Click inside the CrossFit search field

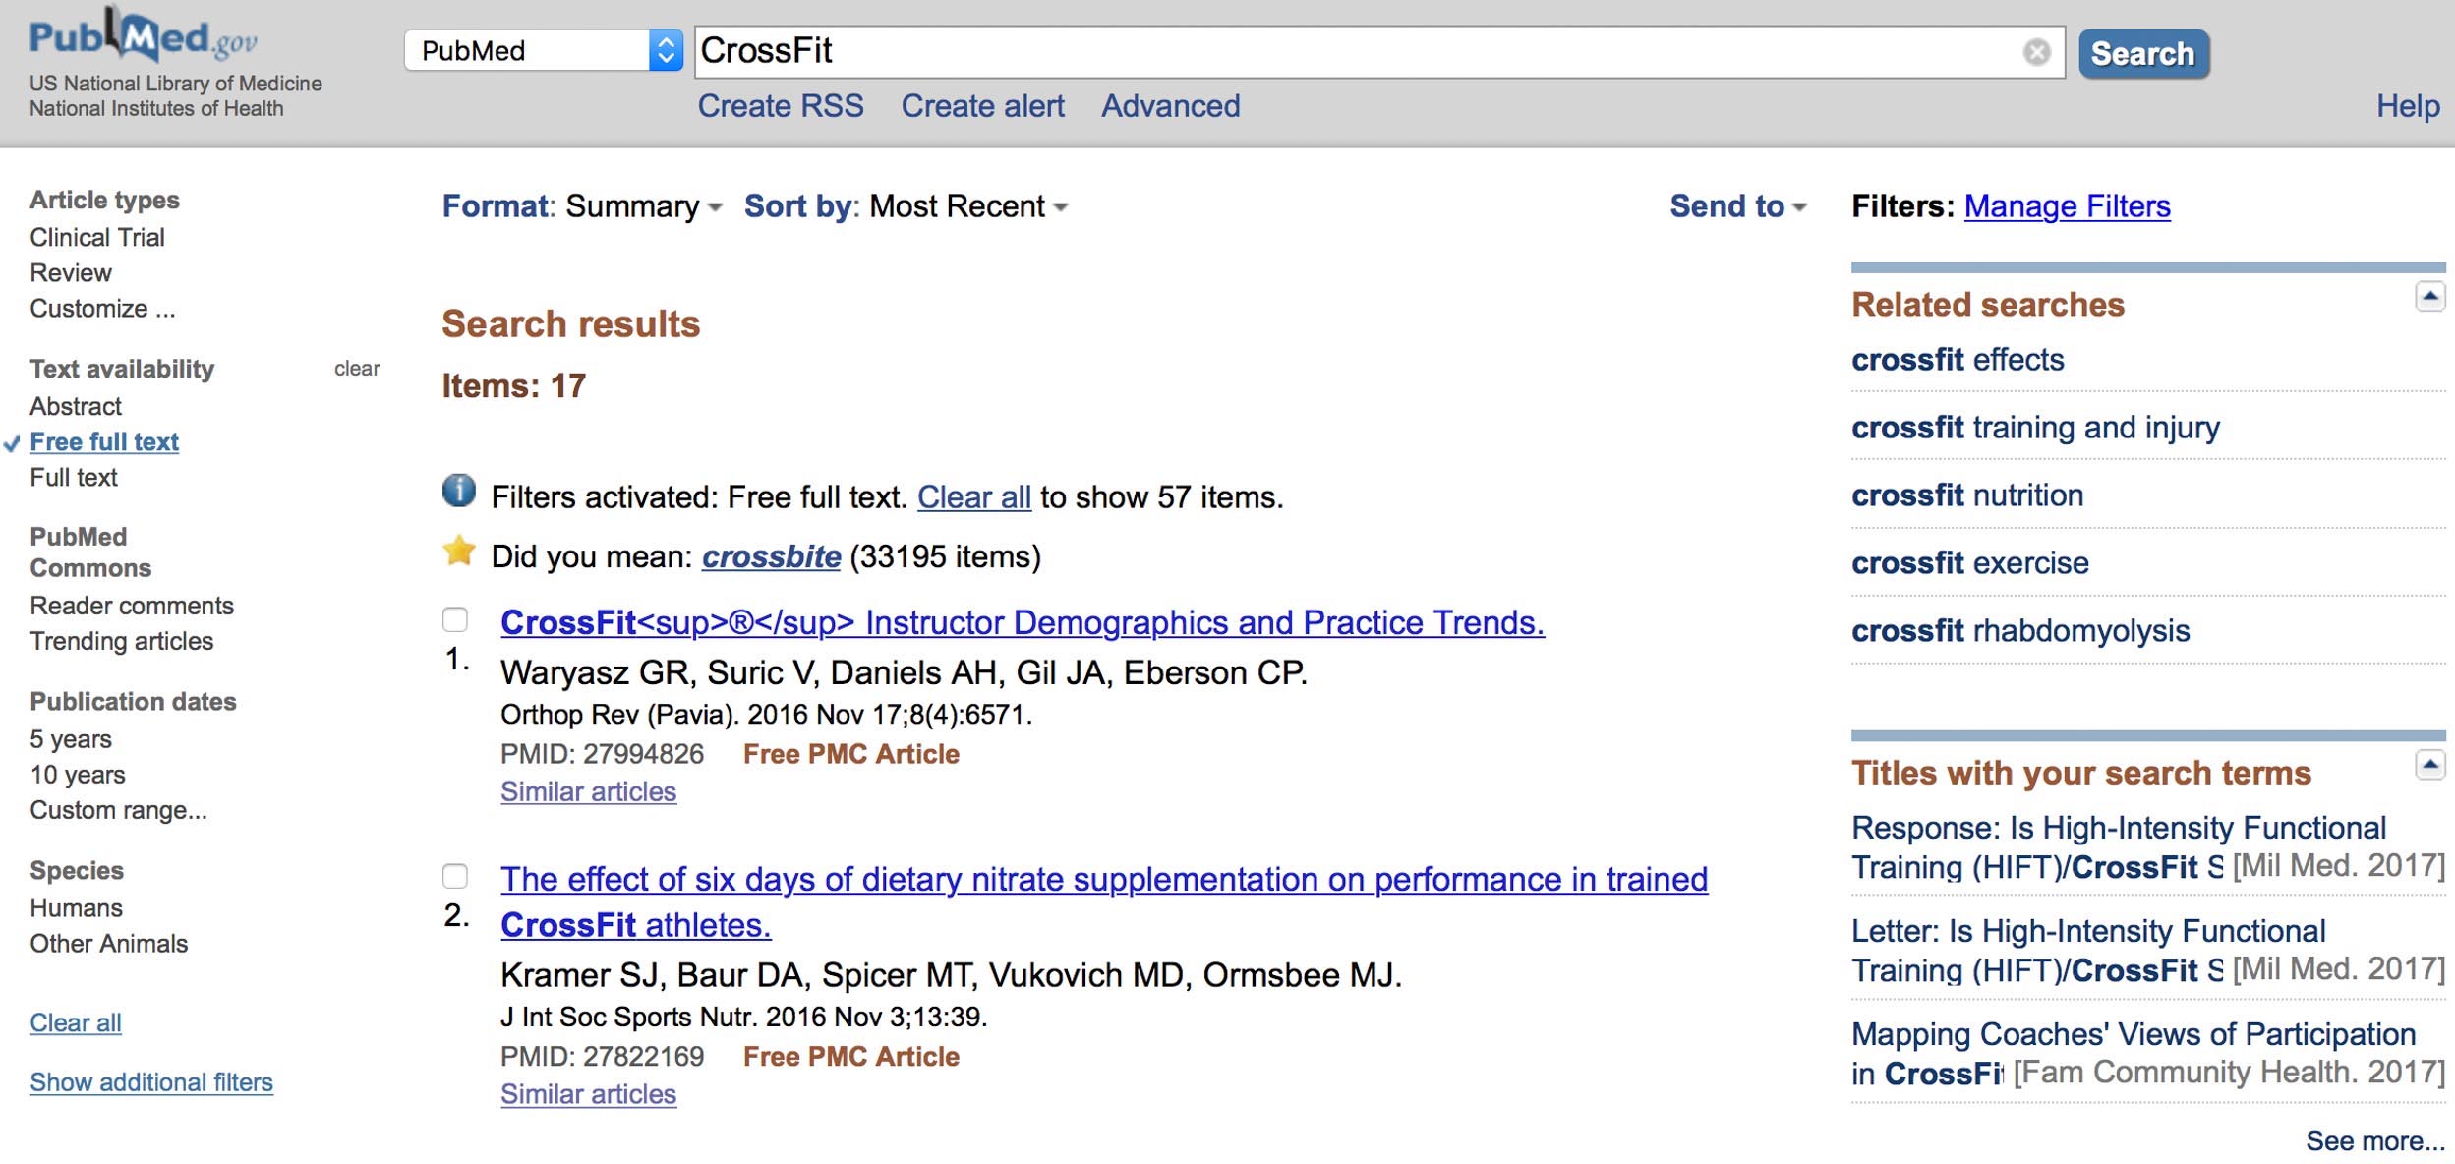point(1357,52)
